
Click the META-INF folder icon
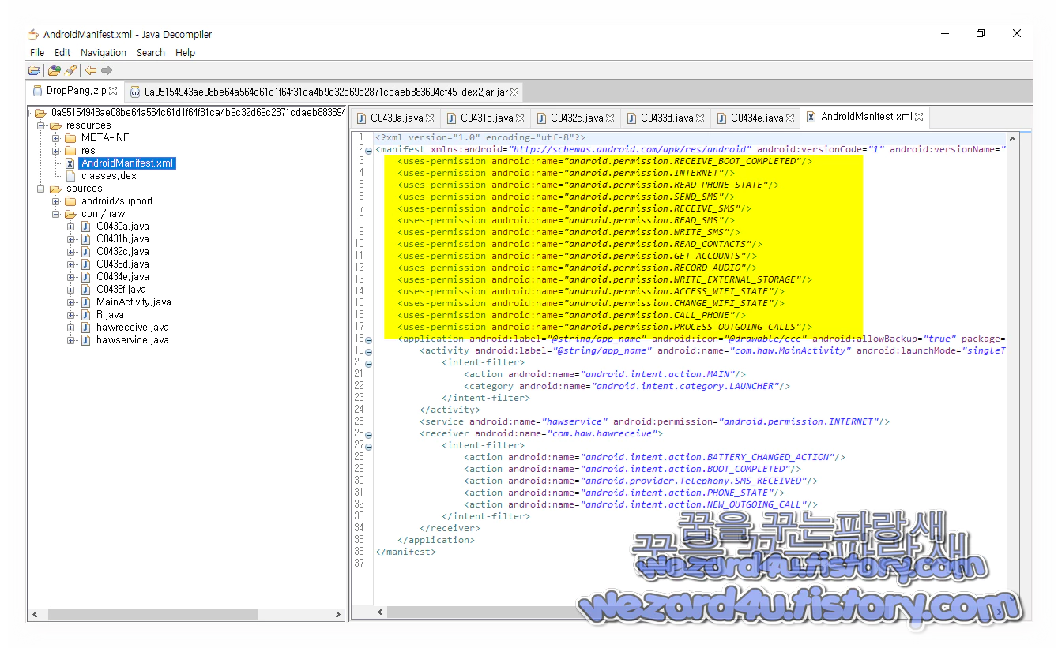tap(70, 138)
